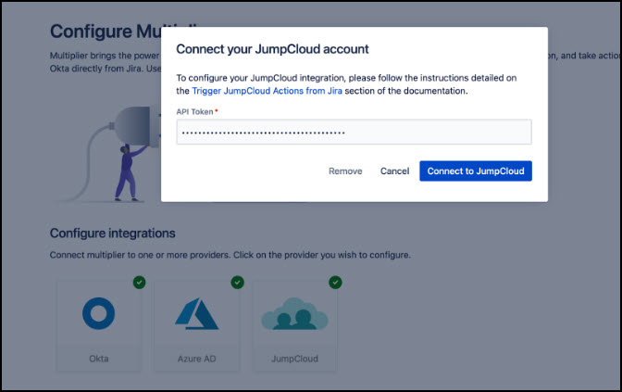The width and height of the screenshot is (622, 392).
Task: Click the green checkmark on JumpCloud card
Action: pyautogui.click(x=335, y=282)
